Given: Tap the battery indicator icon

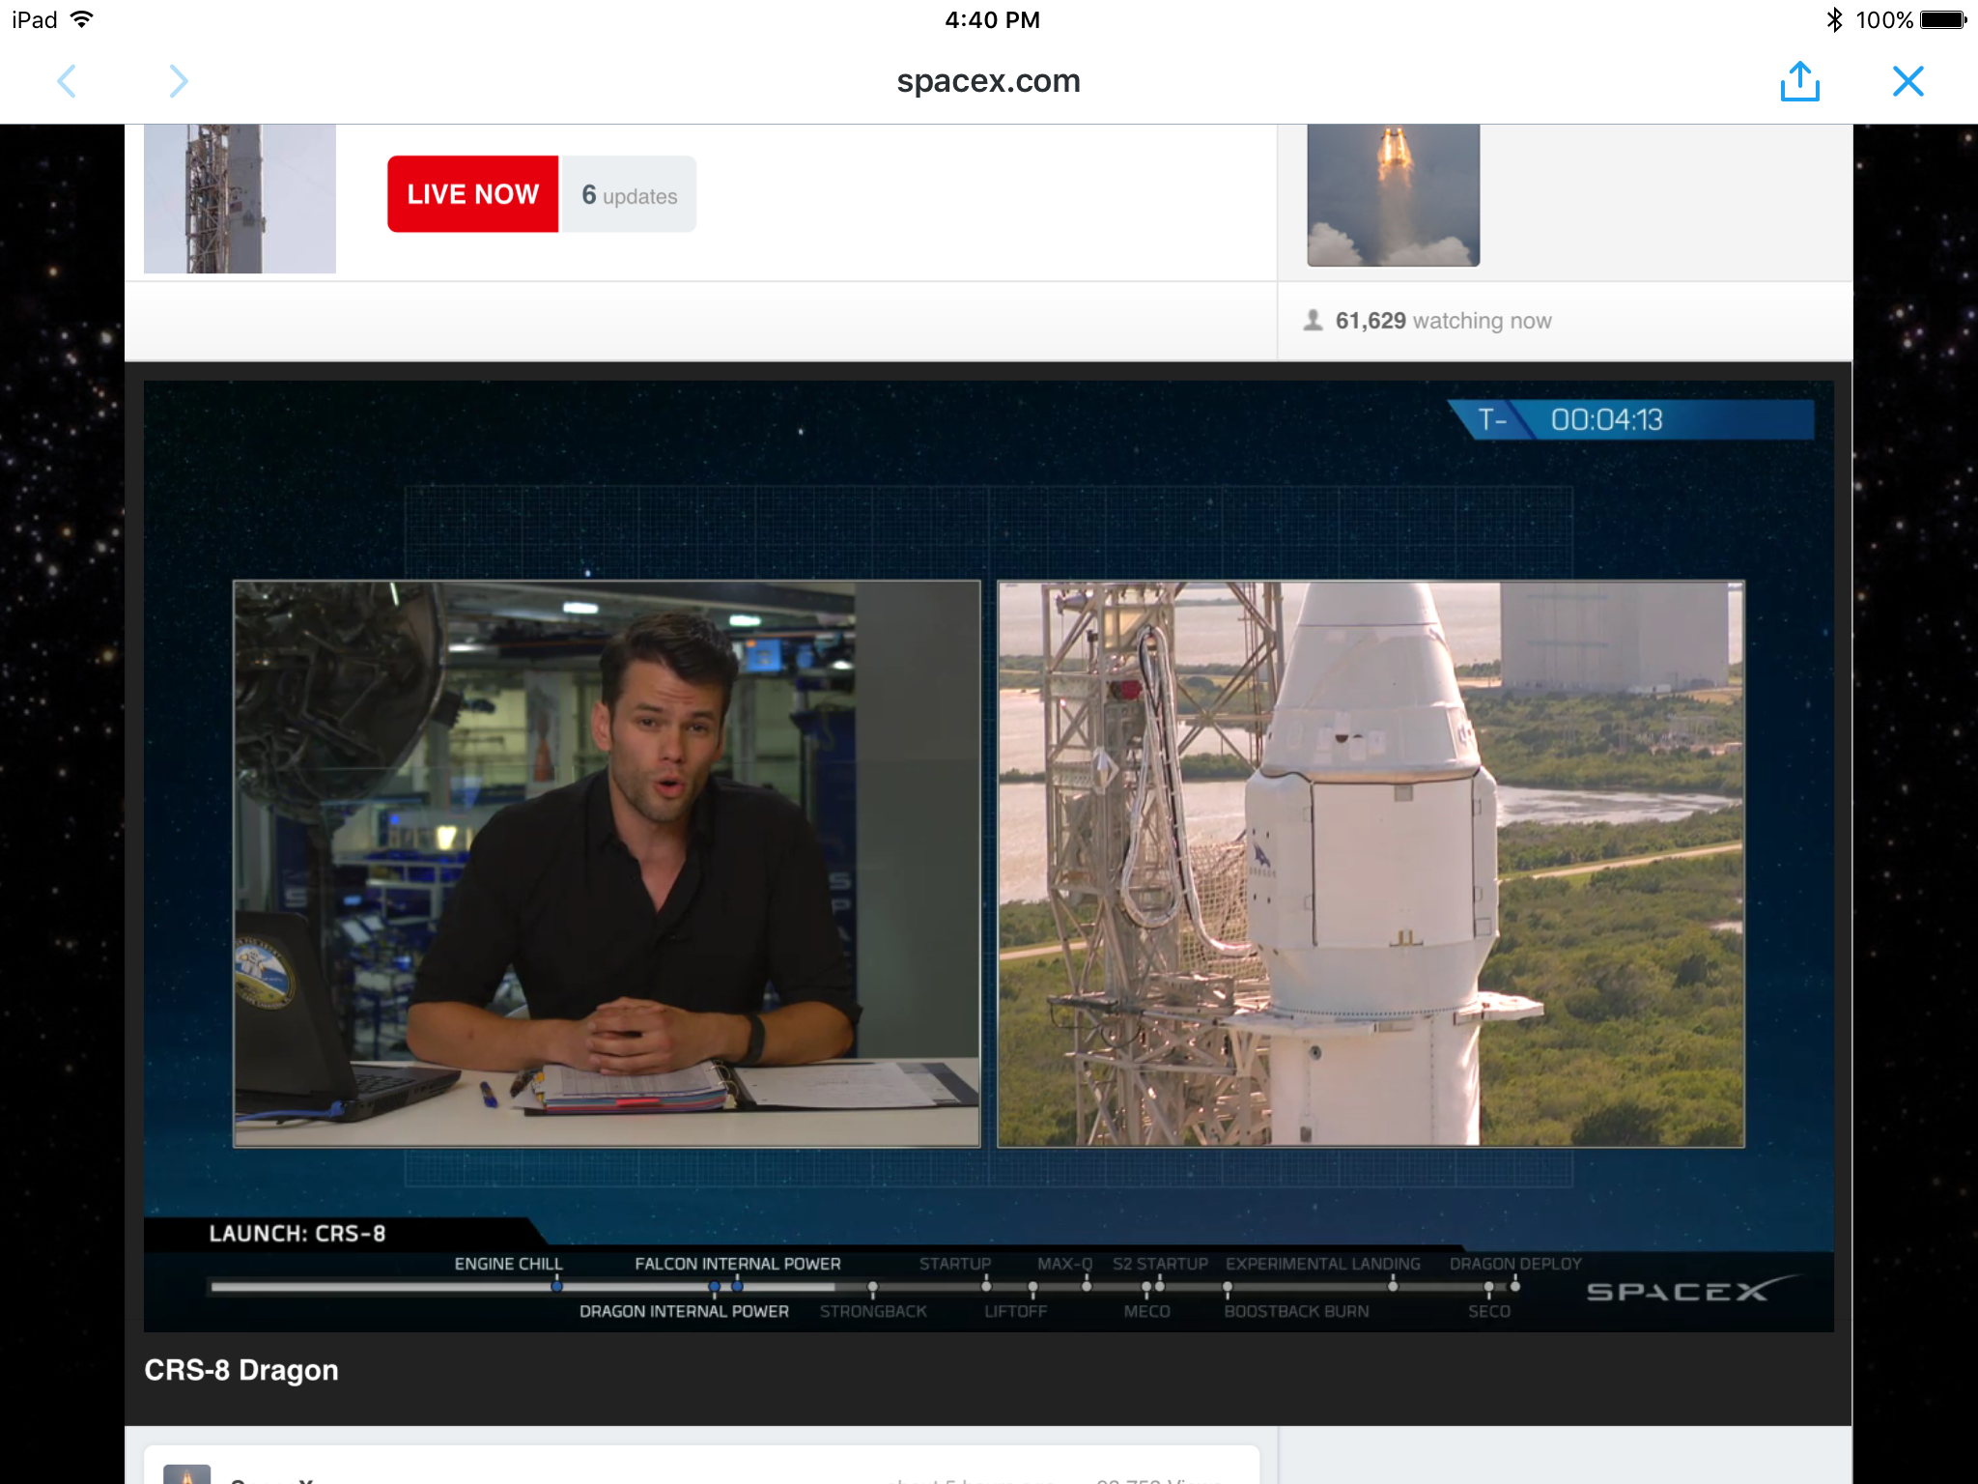Looking at the screenshot, I should pyautogui.click(x=1944, y=19).
